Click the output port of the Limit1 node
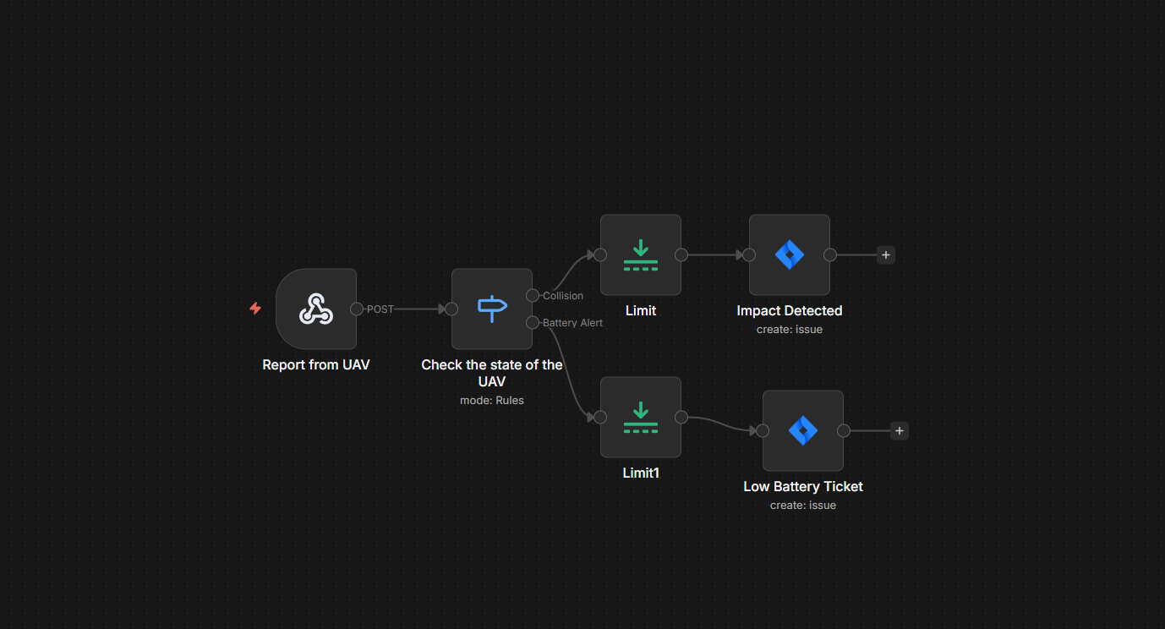Image resolution: width=1165 pixels, height=629 pixels. click(681, 417)
